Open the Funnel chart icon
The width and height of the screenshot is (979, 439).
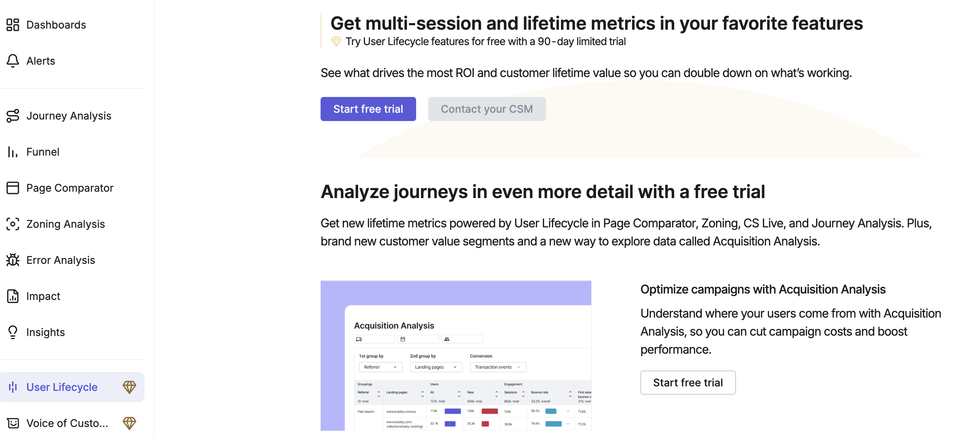click(x=13, y=152)
